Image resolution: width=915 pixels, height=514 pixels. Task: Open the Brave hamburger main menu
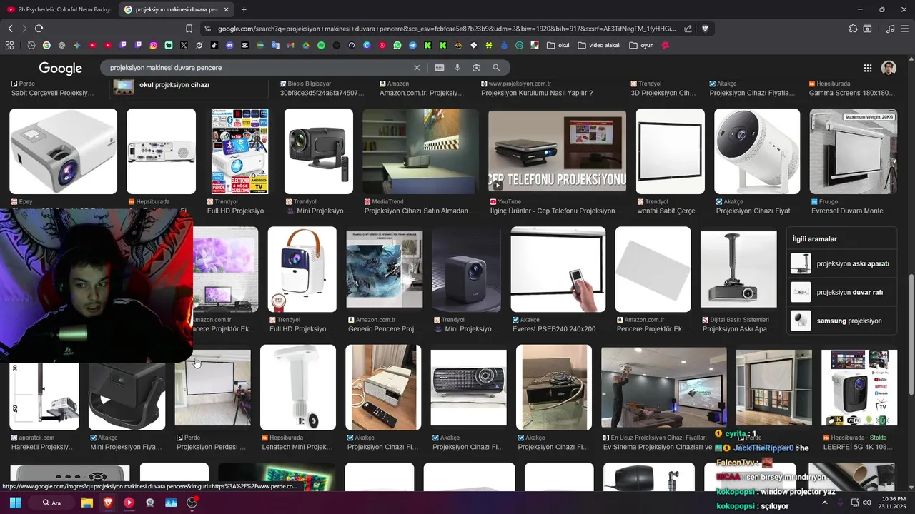click(905, 29)
